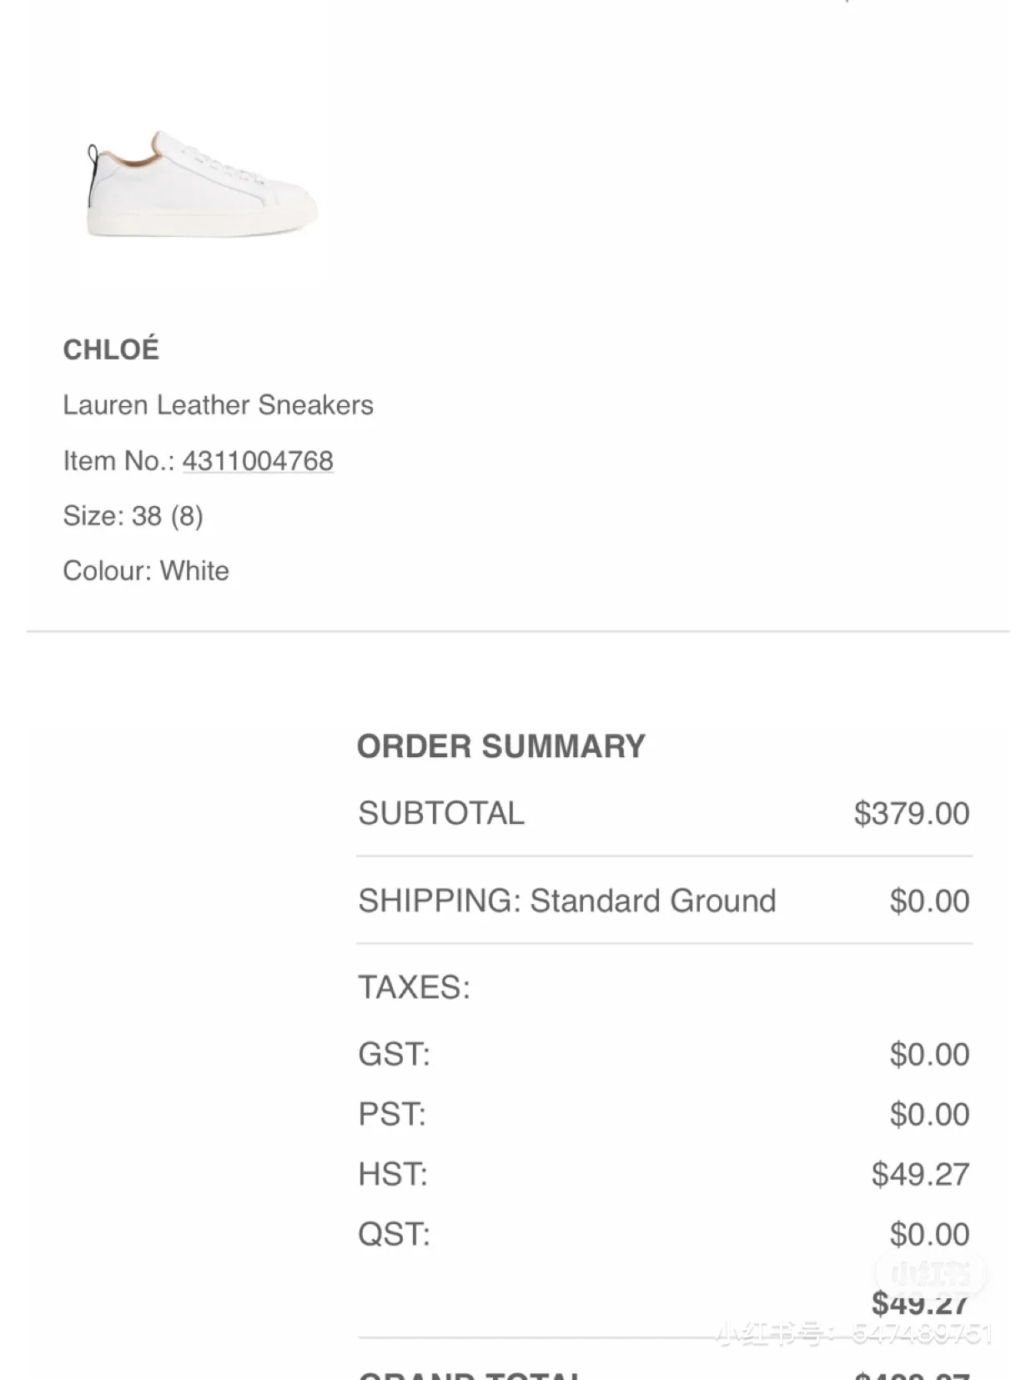Click the CHLOÉ brand name
1036x1380 pixels.
coord(111,349)
